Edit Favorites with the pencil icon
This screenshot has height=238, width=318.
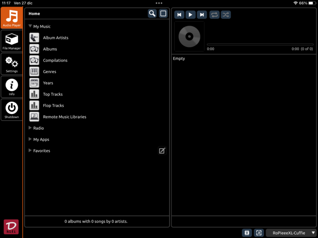[x=162, y=151]
